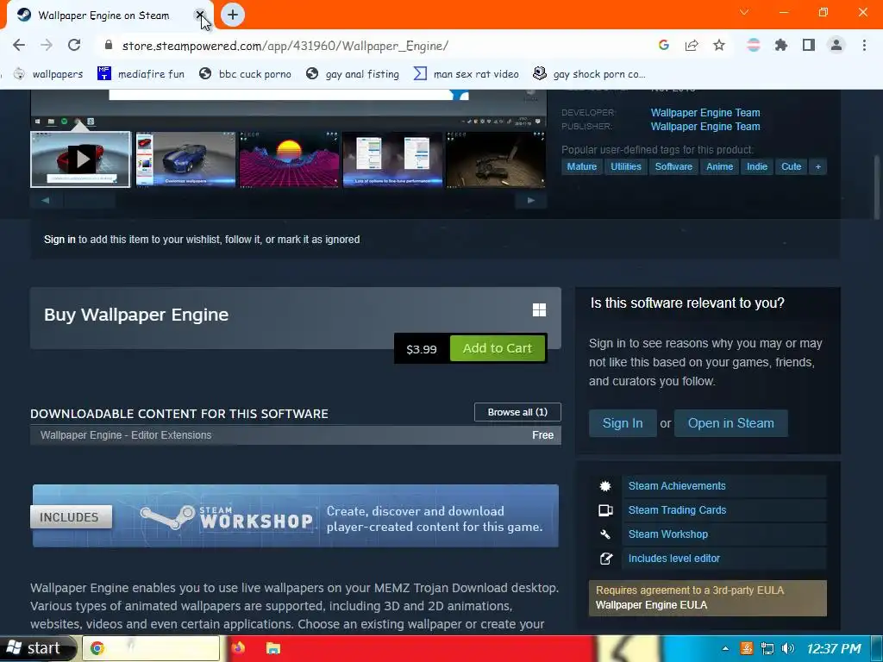Click the browser forward arrow
The width and height of the screenshot is (883, 662).
[x=47, y=45]
